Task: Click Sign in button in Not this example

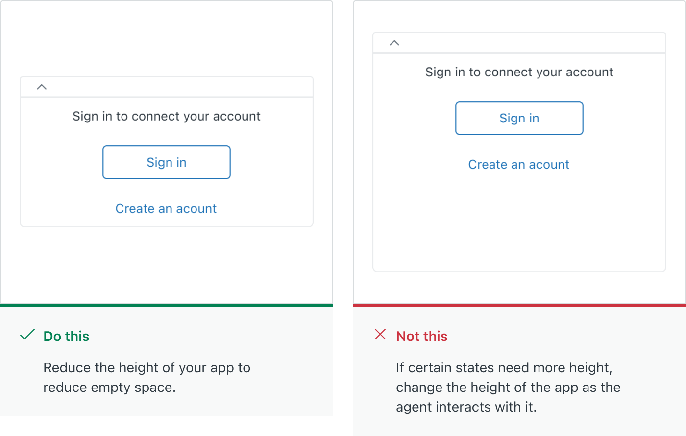Action: pyautogui.click(x=519, y=118)
